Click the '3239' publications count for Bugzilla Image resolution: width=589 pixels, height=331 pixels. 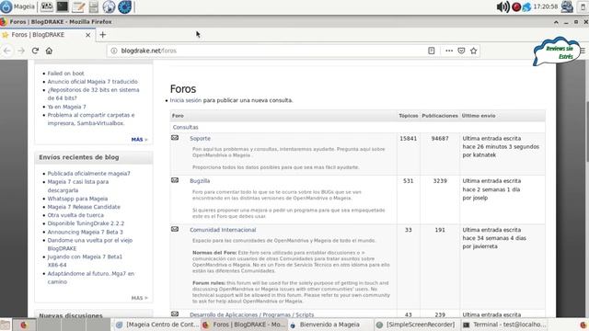point(440,181)
